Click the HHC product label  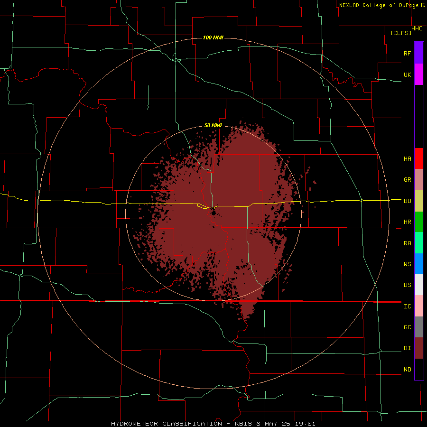click(x=417, y=28)
